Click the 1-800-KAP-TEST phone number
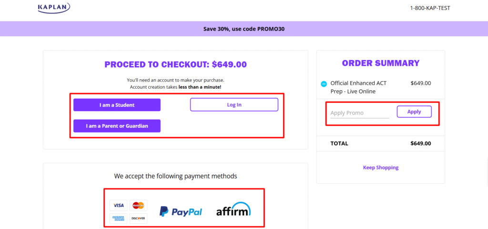This screenshot has height=229, width=488. (430, 8)
